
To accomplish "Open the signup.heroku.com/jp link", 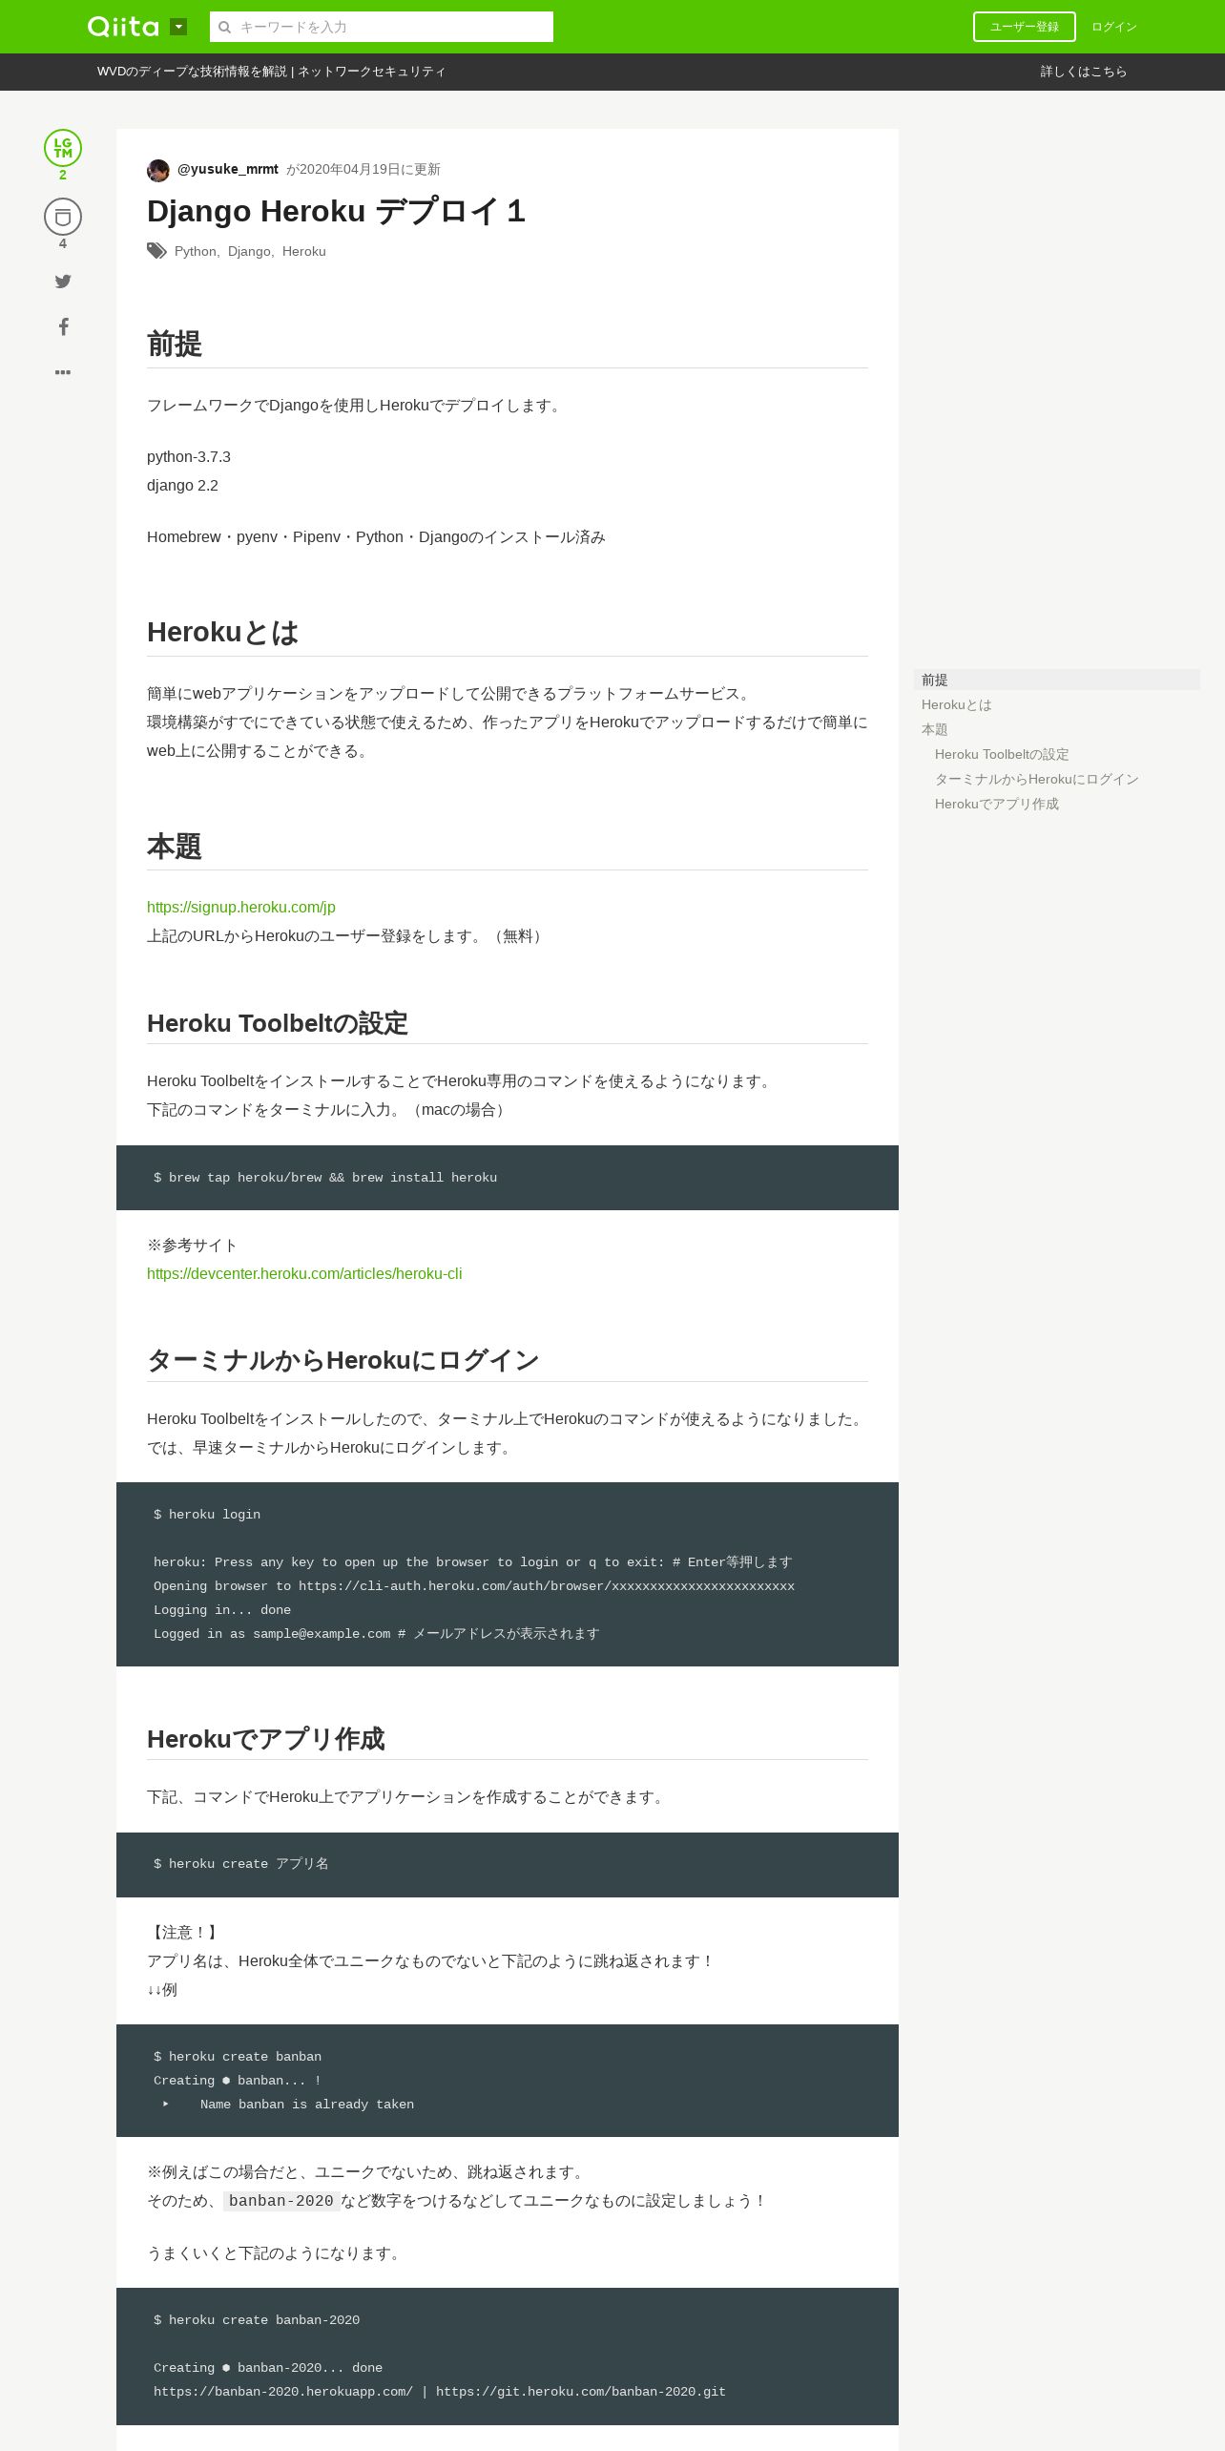I will click(x=241, y=907).
